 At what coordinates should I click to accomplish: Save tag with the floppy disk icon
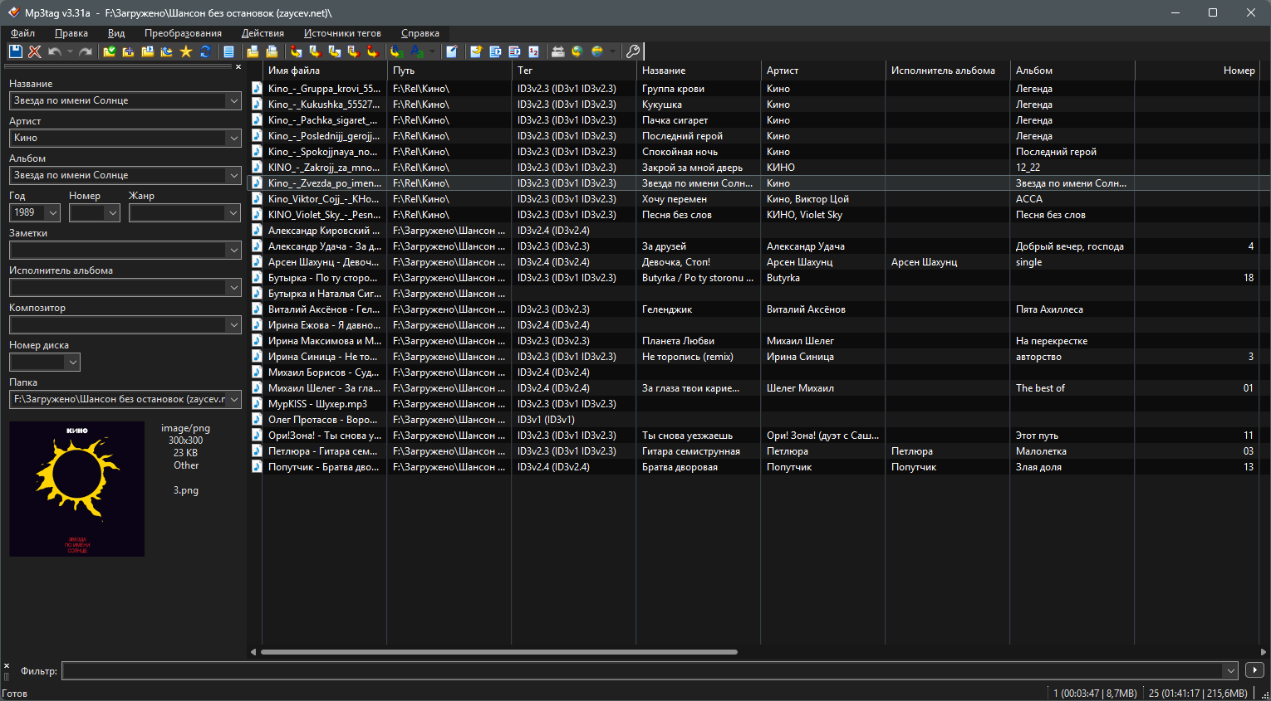(15, 51)
